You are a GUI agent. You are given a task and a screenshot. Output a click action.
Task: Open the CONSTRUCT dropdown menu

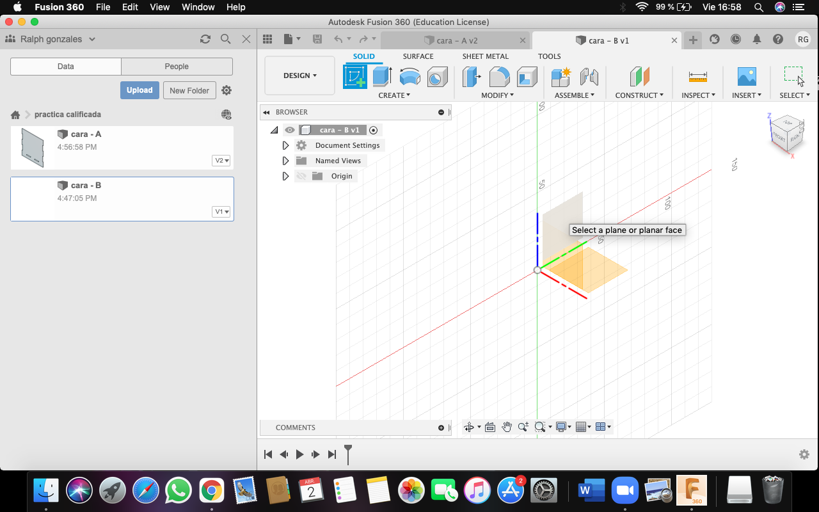639,95
